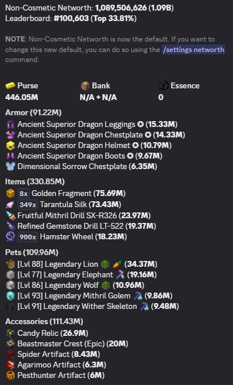
Task: Click the Bank bag icon
Action: [x=85, y=85]
